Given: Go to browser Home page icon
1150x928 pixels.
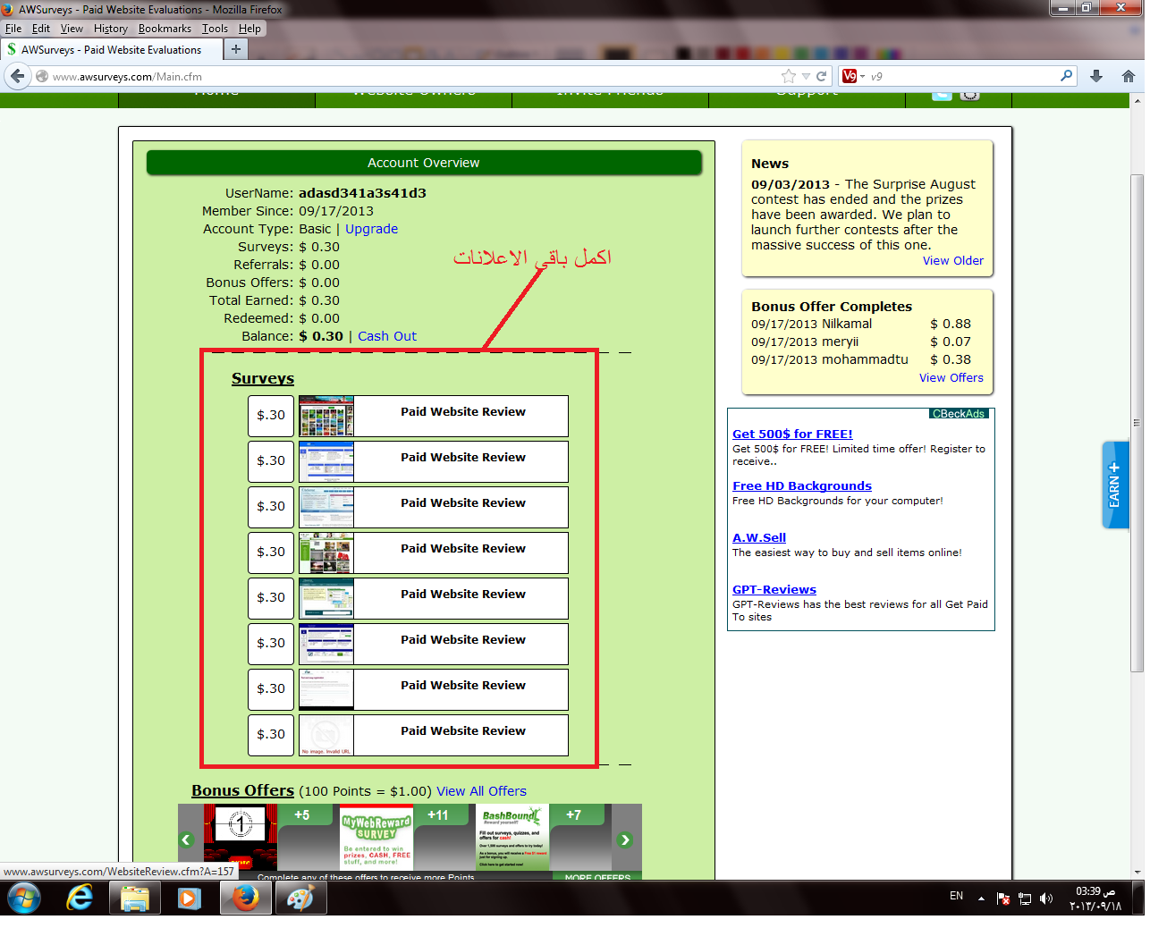Looking at the screenshot, I should click(x=1129, y=76).
